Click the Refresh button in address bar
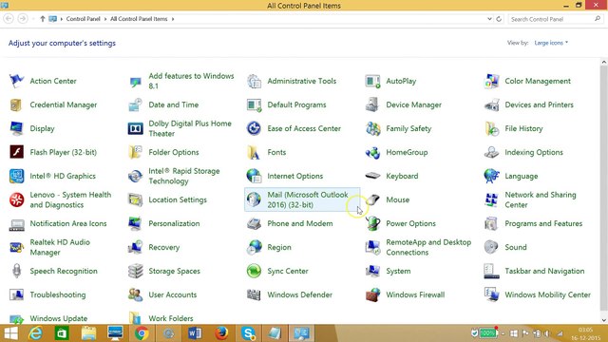Screen dimensions: 608x342 click(499, 19)
